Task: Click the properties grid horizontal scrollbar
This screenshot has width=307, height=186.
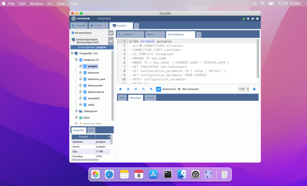Action: [85, 160]
